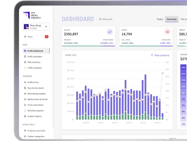187x141 pixels.
Task: Open Advertising insights
Action: pyautogui.click(x=37, y=94)
